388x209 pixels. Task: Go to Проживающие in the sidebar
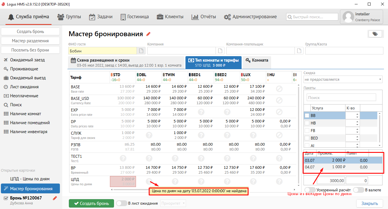click(24, 69)
